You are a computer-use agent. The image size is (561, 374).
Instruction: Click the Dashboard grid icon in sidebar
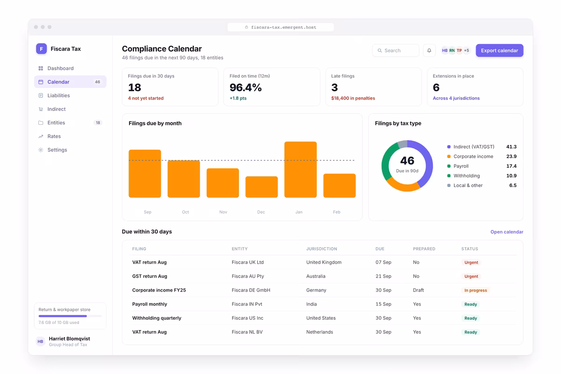tap(41, 68)
